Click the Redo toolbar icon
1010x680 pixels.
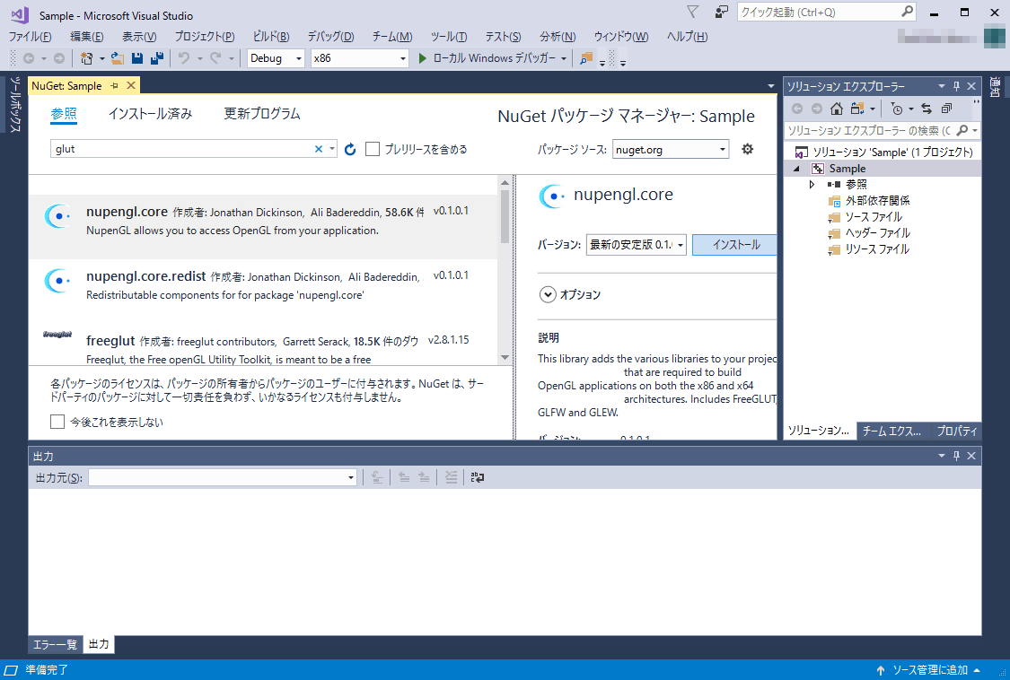[x=215, y=58]
